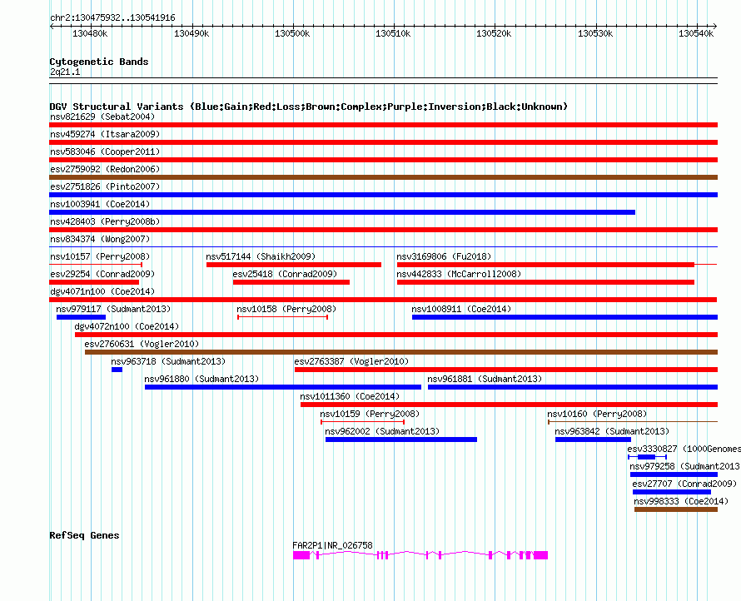Open nsv961880 (Sudmant2013) label
Viewport: 741px width, 601px height.
click(x=201, y=379)
